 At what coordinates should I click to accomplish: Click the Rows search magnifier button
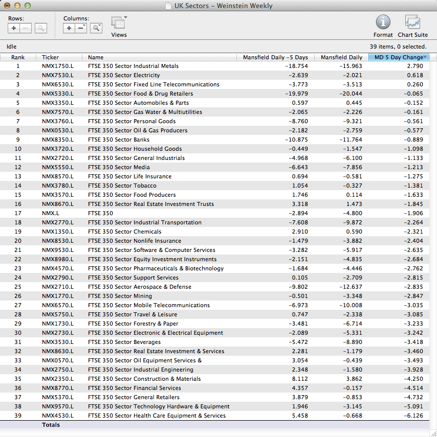pyautogui.click(x=41, y=28)
